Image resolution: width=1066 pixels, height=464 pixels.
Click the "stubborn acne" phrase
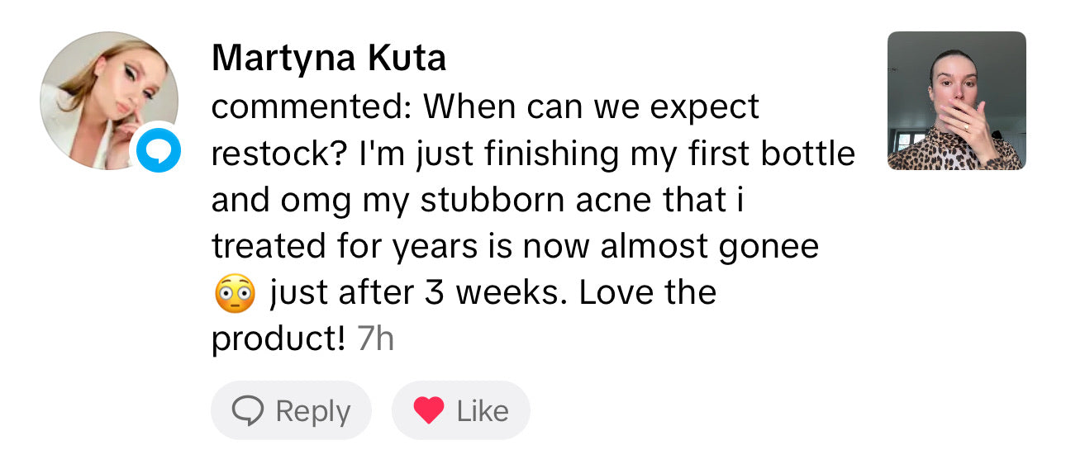click(514, 201)
